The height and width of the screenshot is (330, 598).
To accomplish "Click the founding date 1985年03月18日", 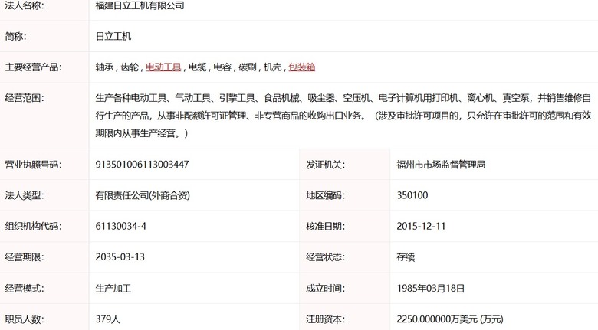I will (431, 289).
